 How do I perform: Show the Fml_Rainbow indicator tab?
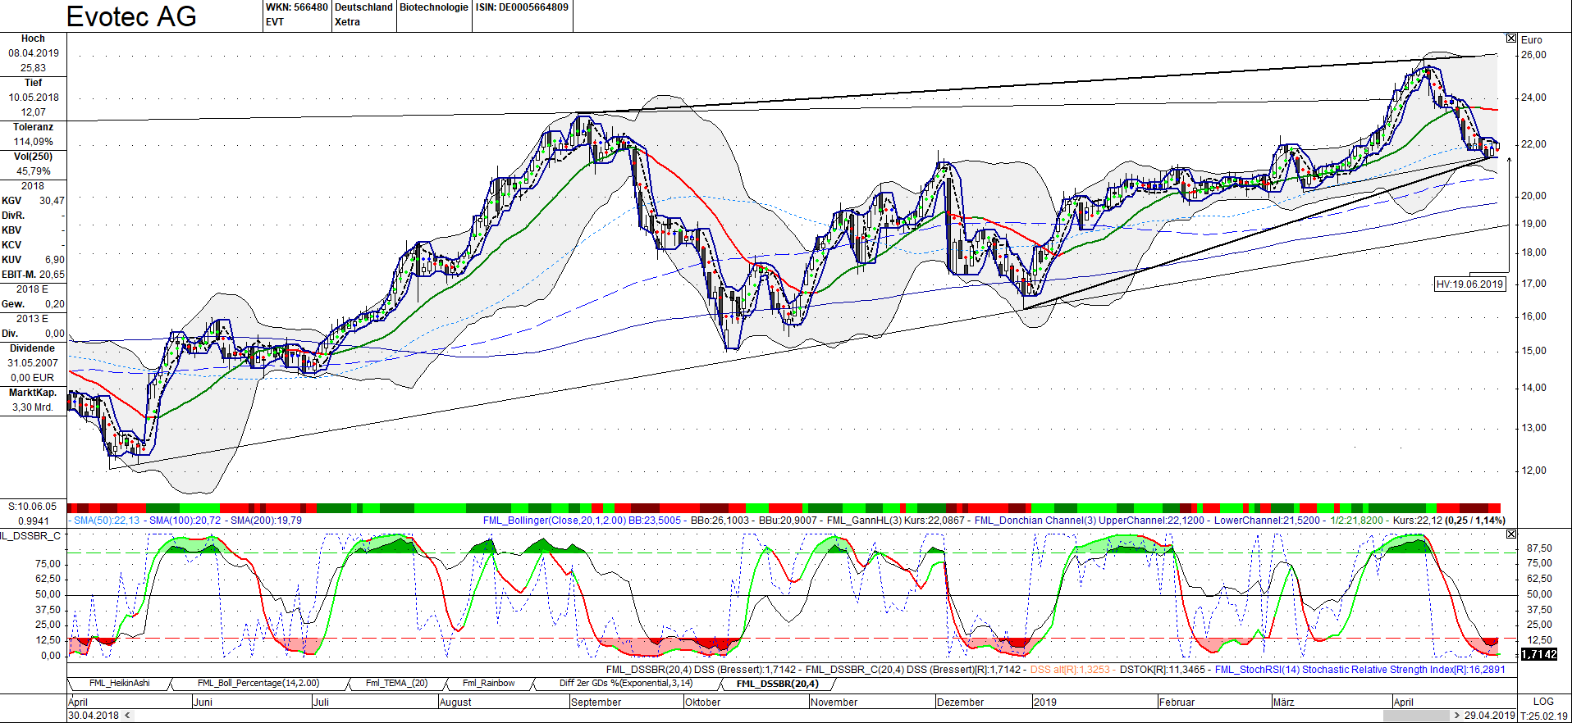coord(489,684)
